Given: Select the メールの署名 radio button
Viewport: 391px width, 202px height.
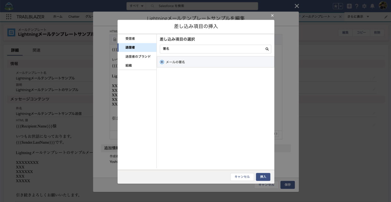Looking at the screenshot, I should point(162,62).
